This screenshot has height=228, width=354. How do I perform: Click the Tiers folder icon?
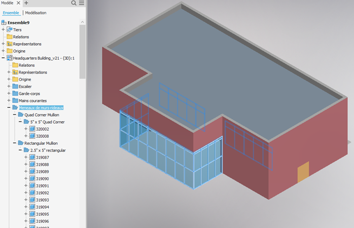click(x=9, y=30)
